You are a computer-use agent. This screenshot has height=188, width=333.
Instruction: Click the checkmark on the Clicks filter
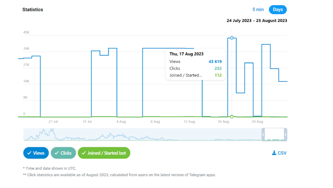click(x=57, y=153)
